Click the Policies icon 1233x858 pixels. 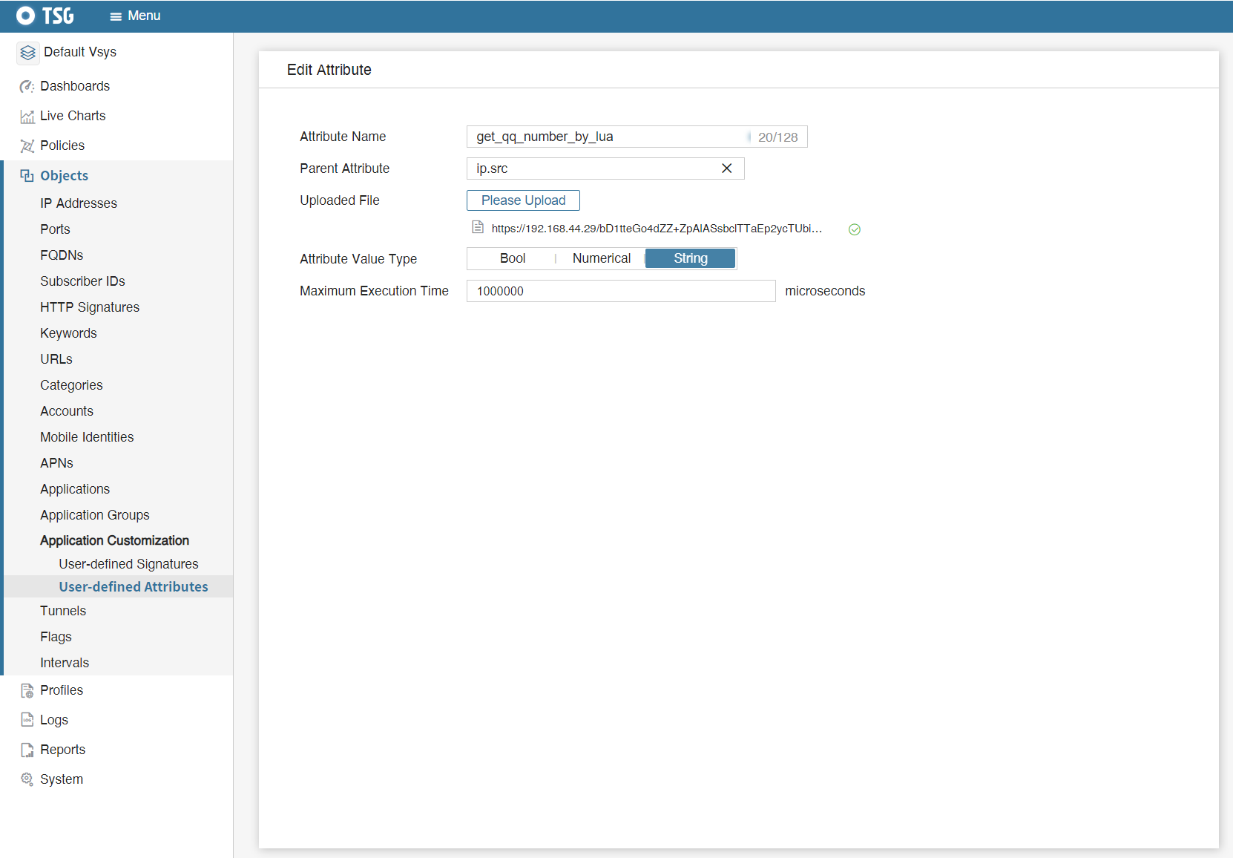coord(27,146)
